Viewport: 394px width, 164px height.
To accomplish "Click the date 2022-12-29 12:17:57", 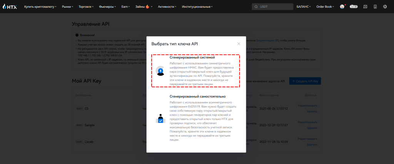I will [x=274, y=125].
